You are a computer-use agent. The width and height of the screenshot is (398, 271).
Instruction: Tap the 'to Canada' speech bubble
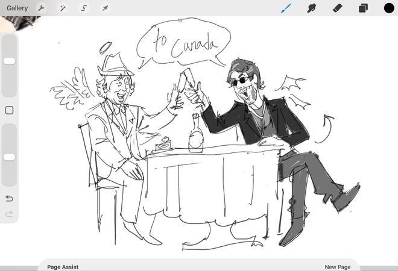pos(181,46)
